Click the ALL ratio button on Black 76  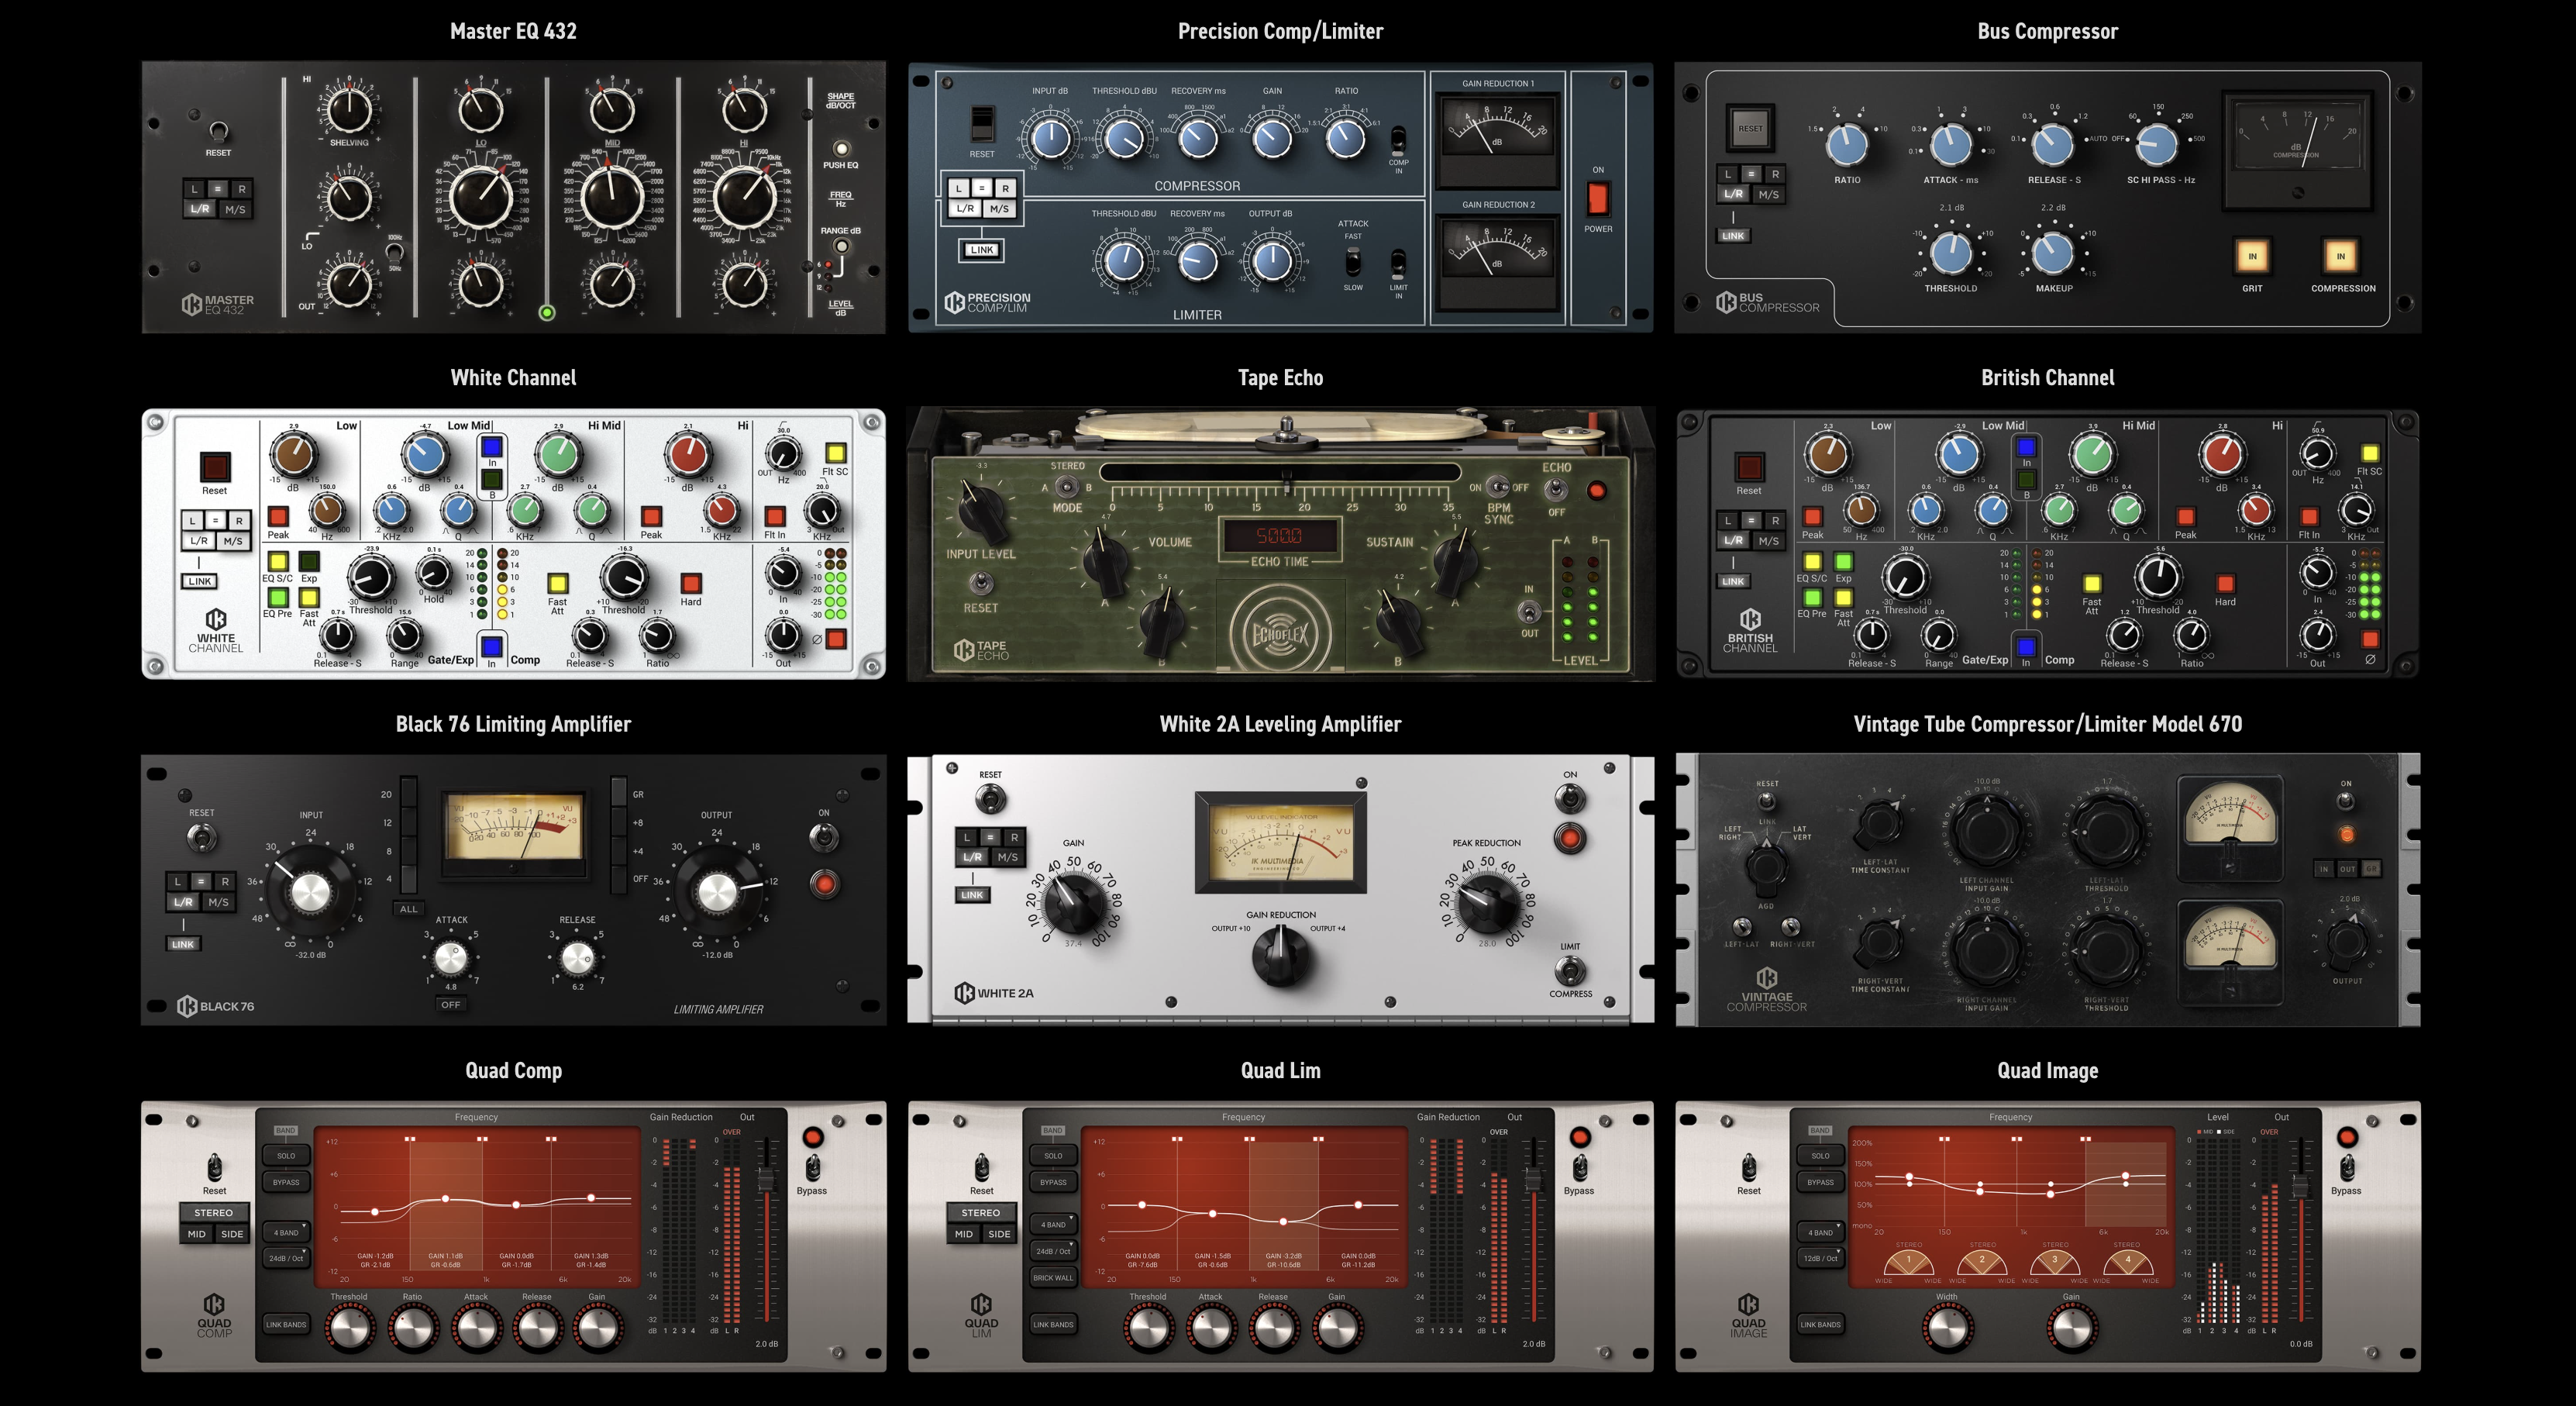tap(408, 909)
